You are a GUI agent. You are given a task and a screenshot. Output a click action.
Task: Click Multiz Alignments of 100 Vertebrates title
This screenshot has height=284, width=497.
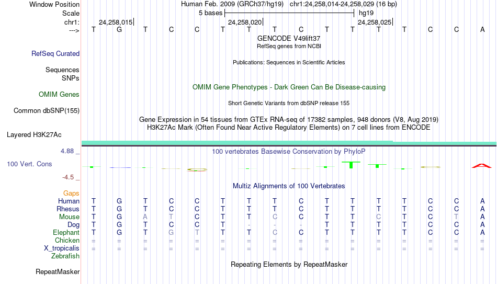click(289, 186)
